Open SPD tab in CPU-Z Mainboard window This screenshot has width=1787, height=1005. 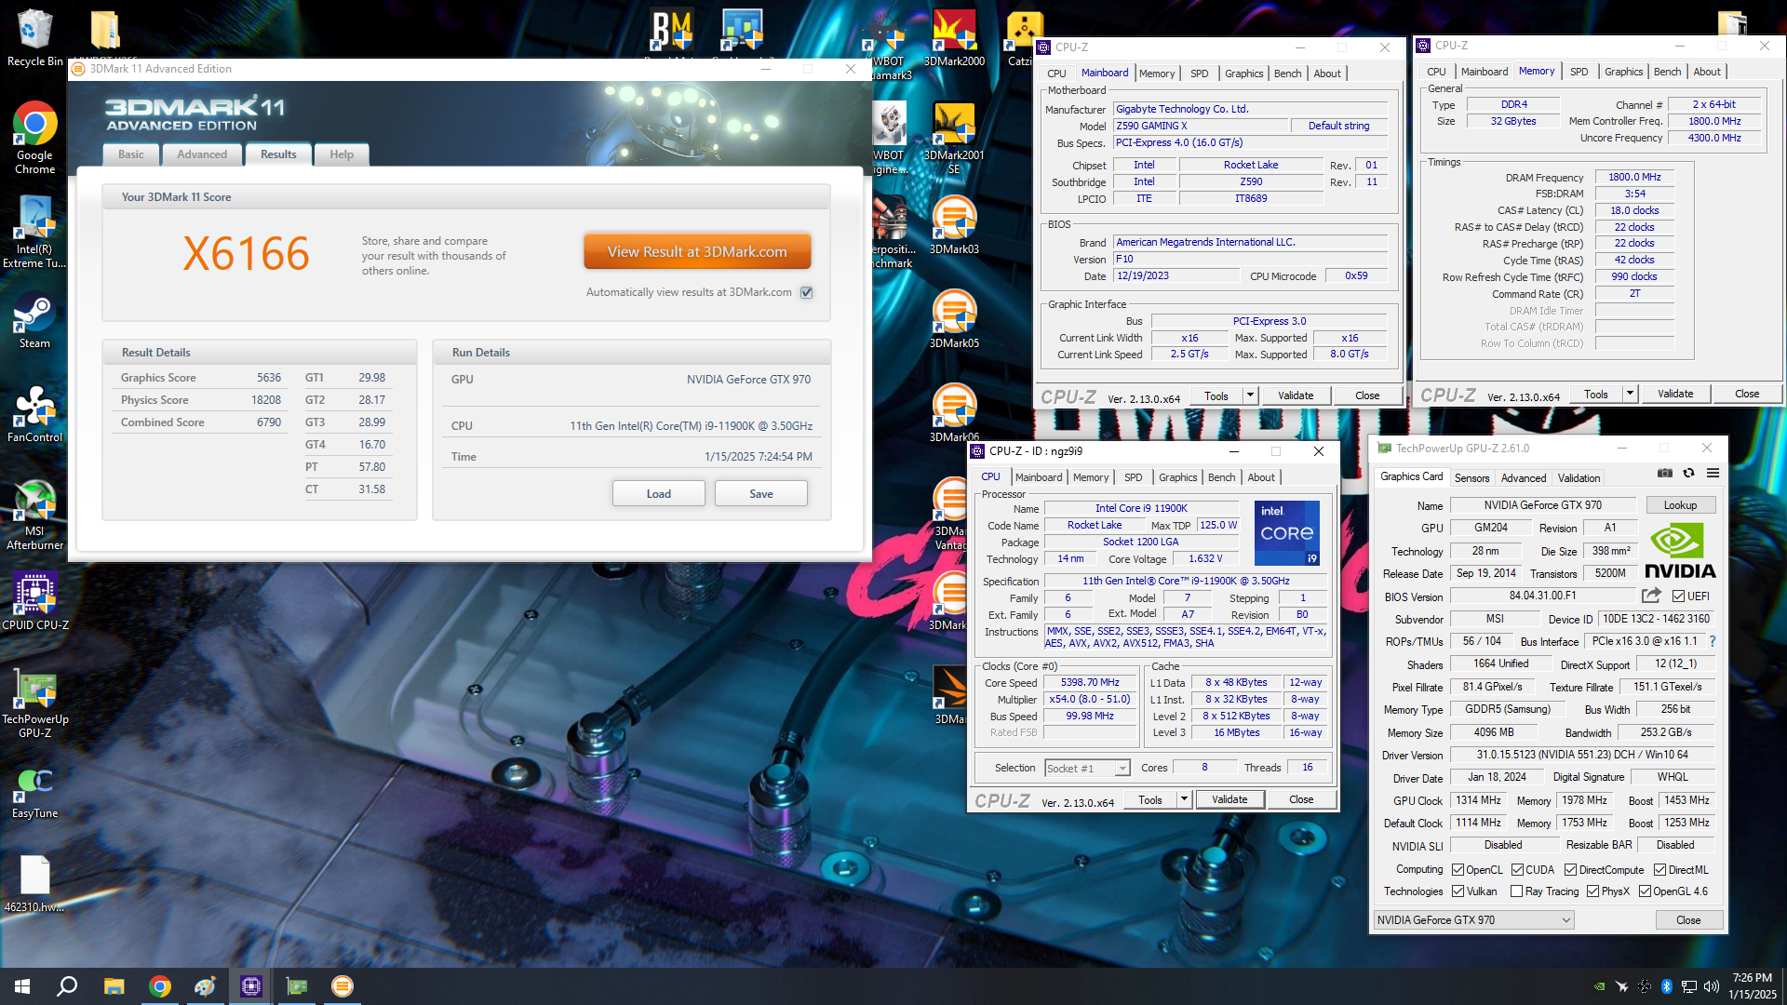[1199, 74]
